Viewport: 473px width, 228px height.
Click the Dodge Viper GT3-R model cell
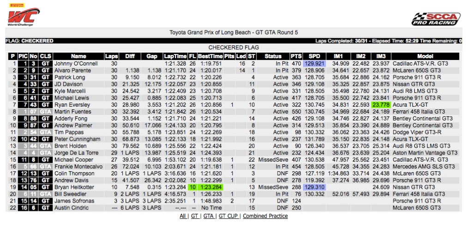(x=416, y=132)
